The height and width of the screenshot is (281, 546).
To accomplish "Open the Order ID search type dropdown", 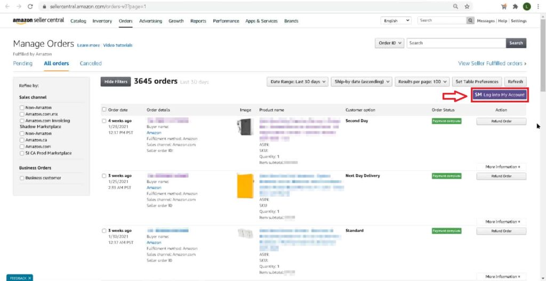I will coord(389,43).
